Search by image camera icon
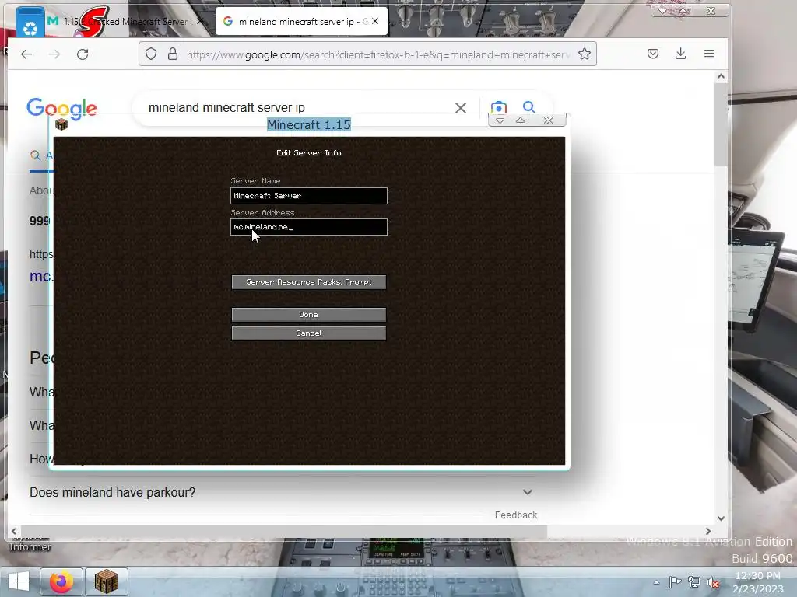Viewport: 797px width, 597px height. click(x=499, y=107)
